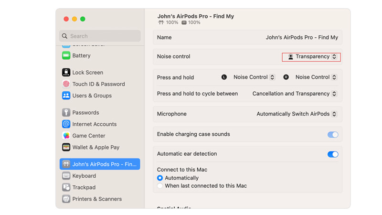This screenshot has width=382, height=215.
Task: Click the Search field
Action: coord(100,36)
